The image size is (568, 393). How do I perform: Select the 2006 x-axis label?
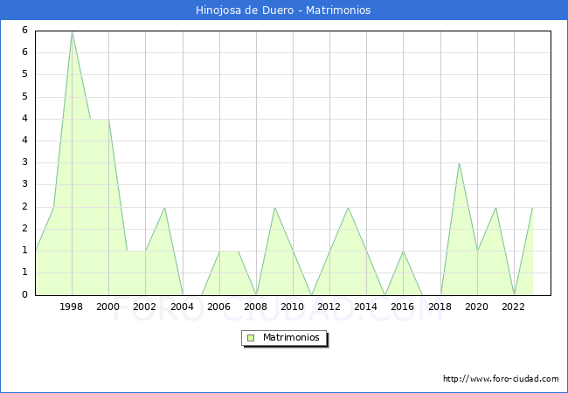[x=218, y=307]
